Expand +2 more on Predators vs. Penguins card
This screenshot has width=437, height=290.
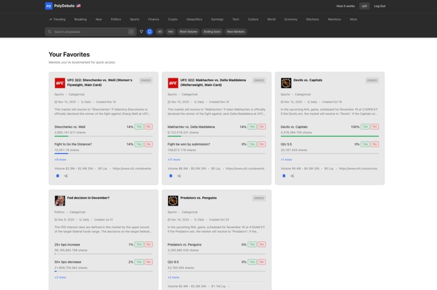(173, 278)
